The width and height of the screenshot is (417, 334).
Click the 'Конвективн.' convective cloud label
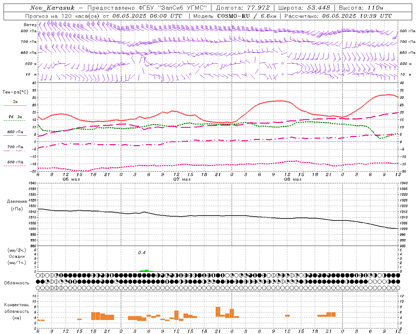[x=17, y=305]
